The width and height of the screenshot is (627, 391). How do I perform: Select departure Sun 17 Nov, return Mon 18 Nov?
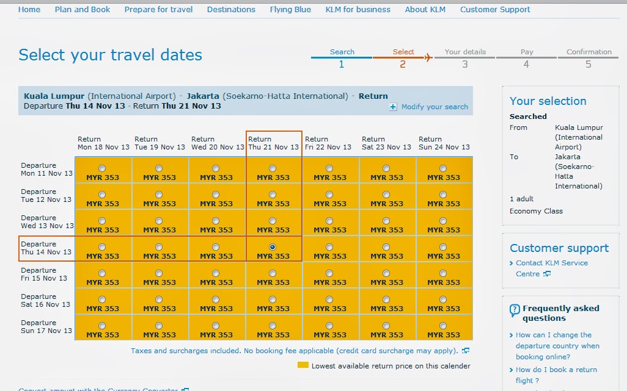[103, 326]
